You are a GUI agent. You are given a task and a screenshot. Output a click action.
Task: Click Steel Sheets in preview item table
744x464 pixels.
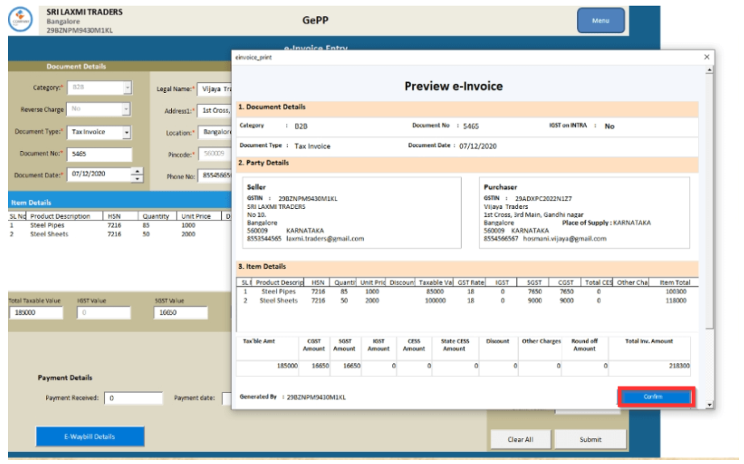tap(278, 301)
